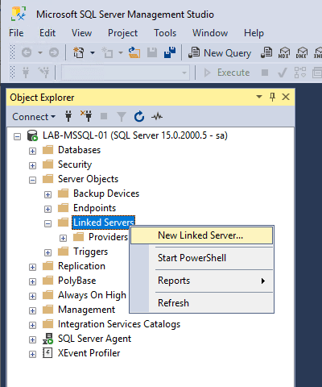The image size is (322, 387).
Task: Expand the Backup Devices folder
Action: [x=47, y=194]
